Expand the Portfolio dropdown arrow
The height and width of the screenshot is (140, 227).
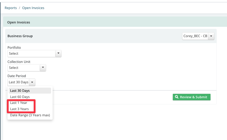[58, 53]
